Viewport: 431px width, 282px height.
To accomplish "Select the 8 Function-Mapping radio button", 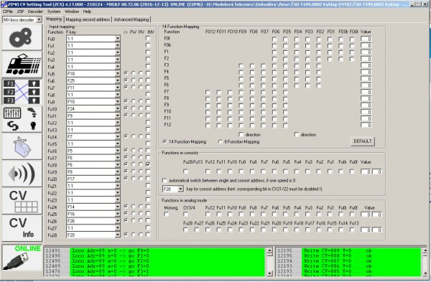I will pyautogui.click(x=220, y=142).
